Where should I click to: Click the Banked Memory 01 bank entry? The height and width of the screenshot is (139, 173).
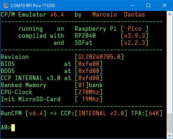pyautogui.click(x=89, y=85)
